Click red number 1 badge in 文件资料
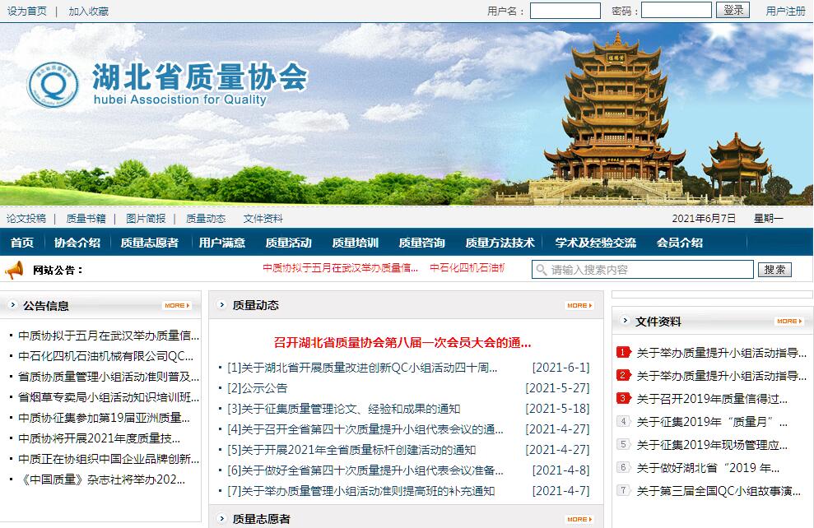The image size is (814, 528). (623, 353)
